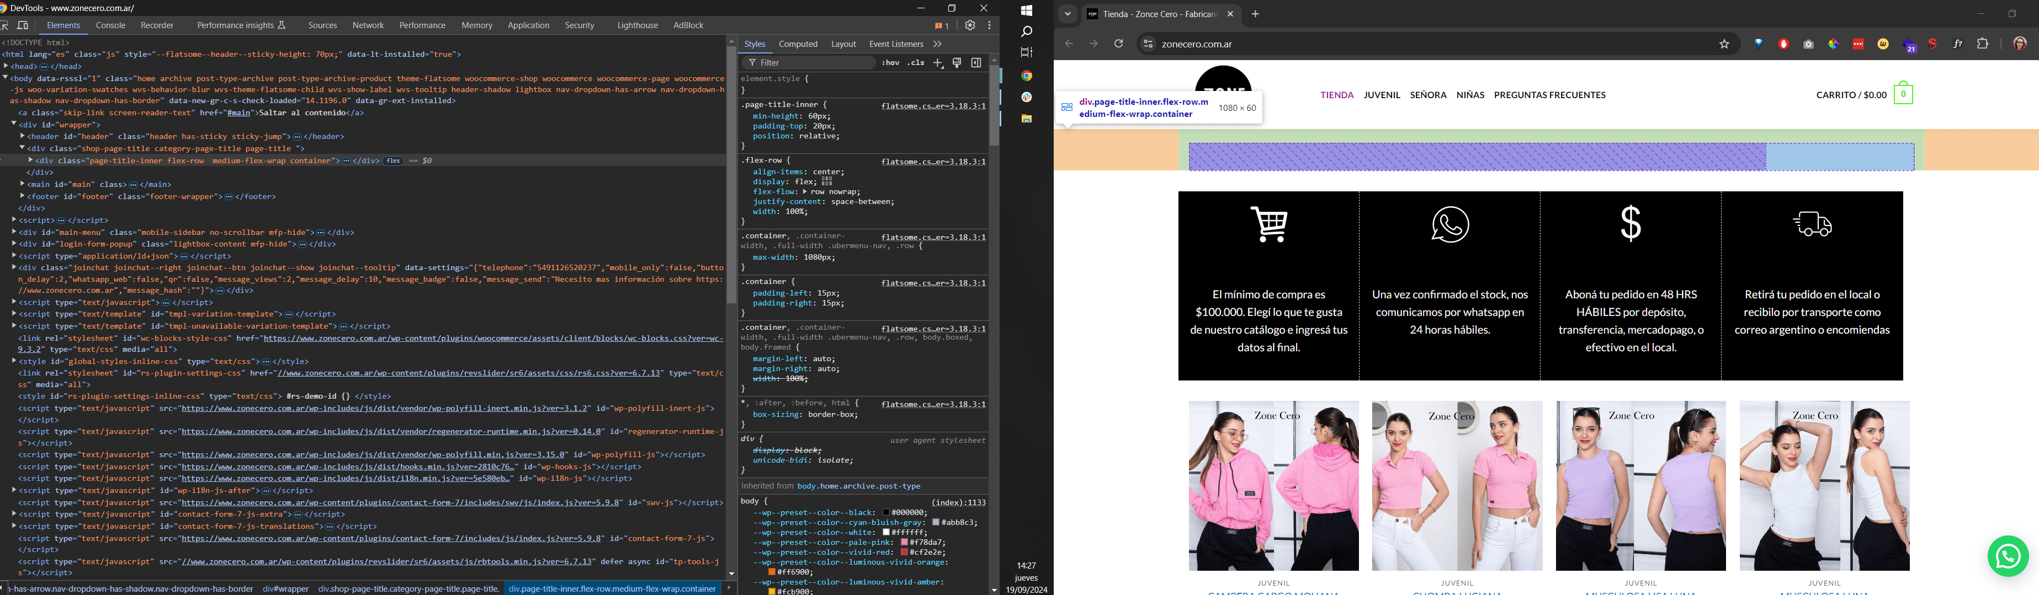Bookmark this page with the star icon
Viewport: 2039px width, 595px height.
[1724, 44]
